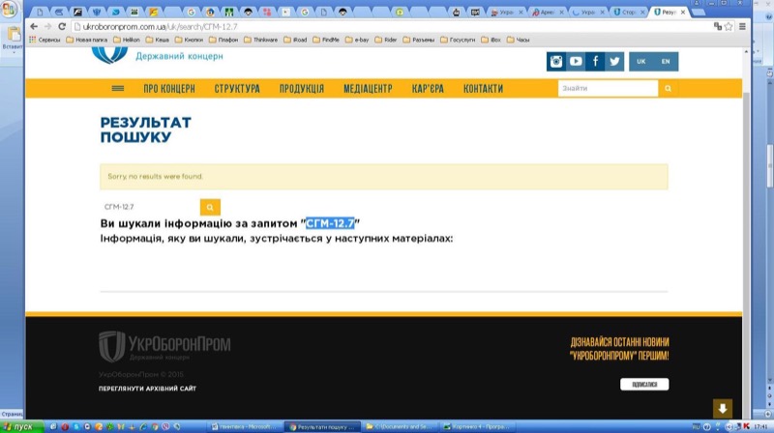Switch site language to EN
This screenshot has width=774, height=433.
pos(666,61)
